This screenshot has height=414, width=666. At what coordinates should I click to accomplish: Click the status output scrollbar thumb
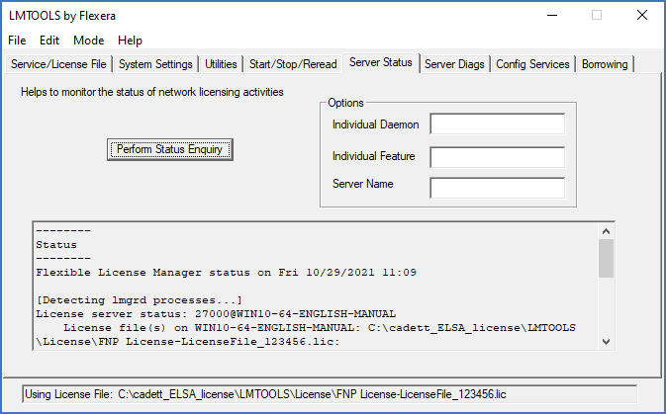coord(606,258)
